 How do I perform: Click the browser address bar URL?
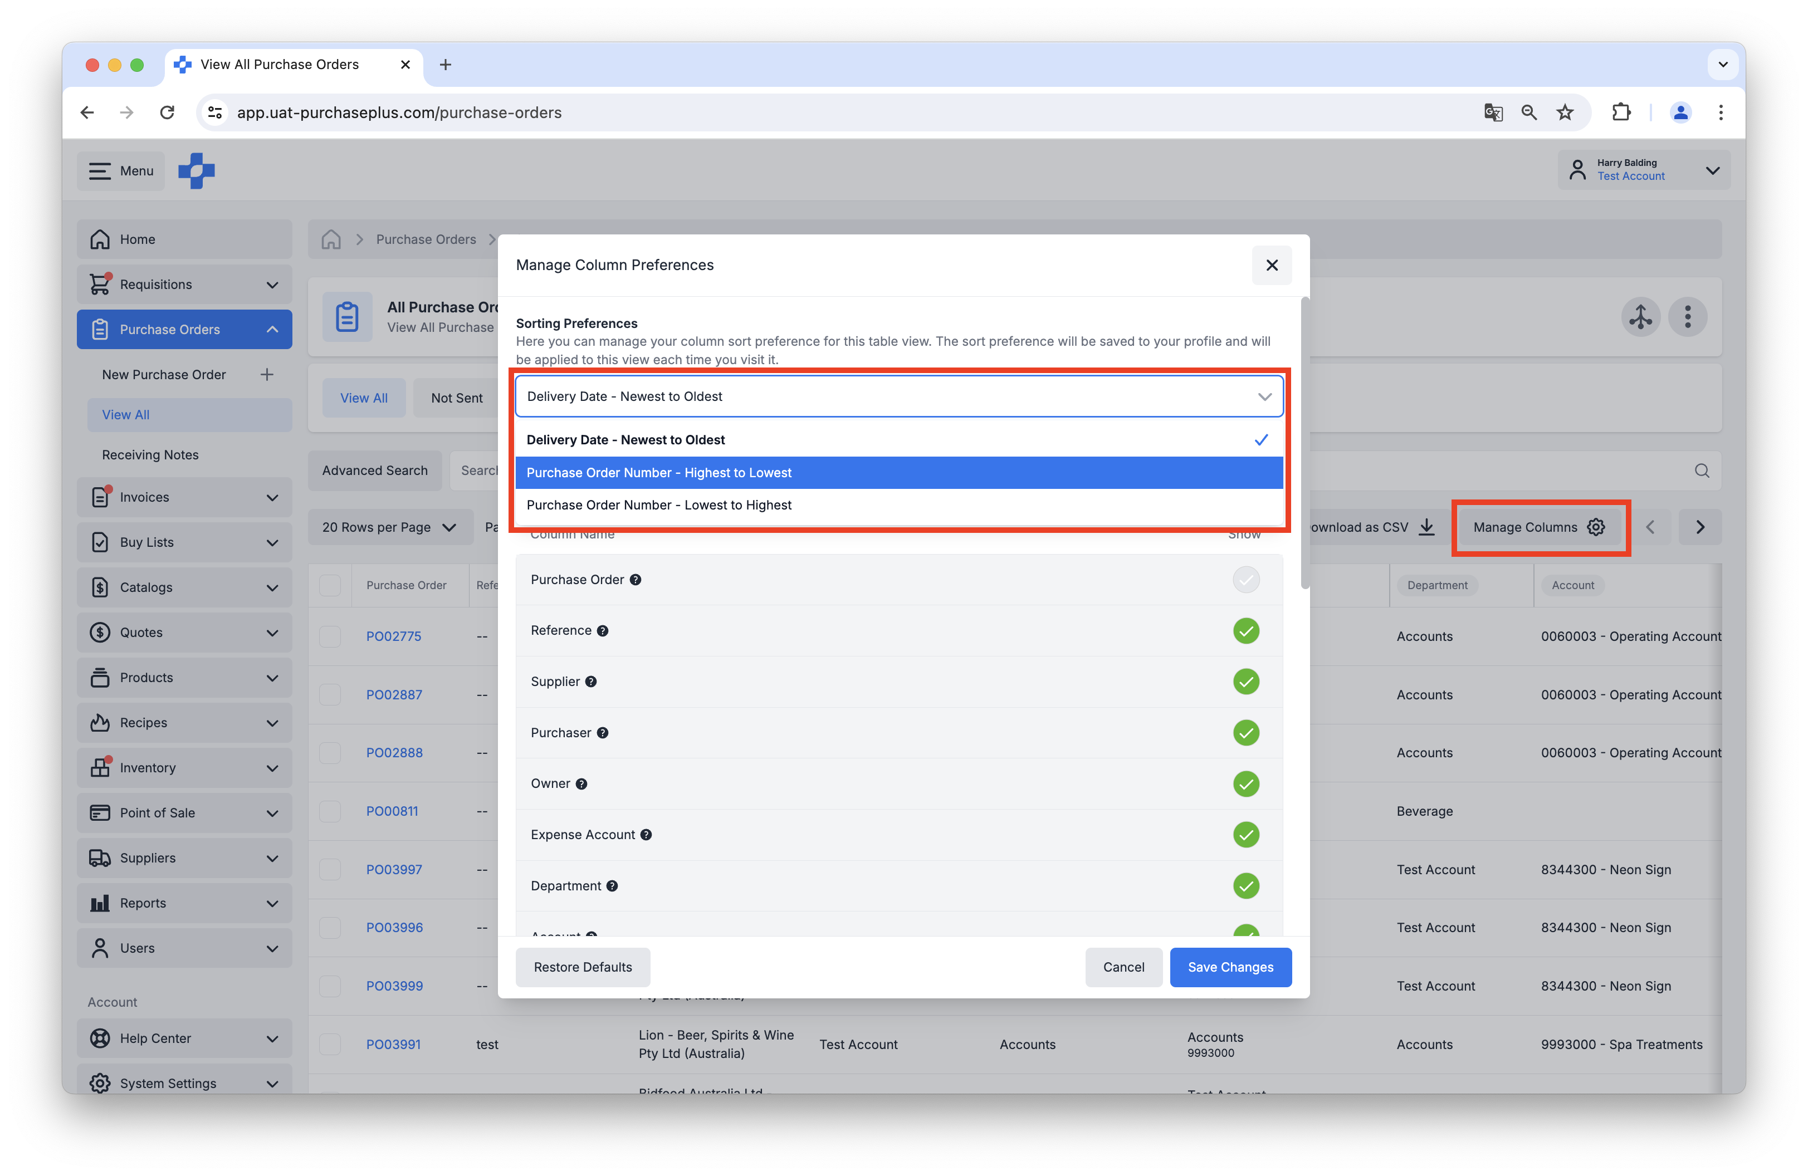pos(399,112)
